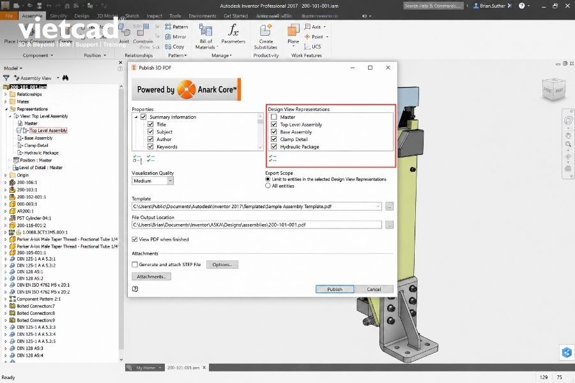Switch to the Sketch ribbon tab
This screenshot has height=383, width=575.
coord(132,16)
